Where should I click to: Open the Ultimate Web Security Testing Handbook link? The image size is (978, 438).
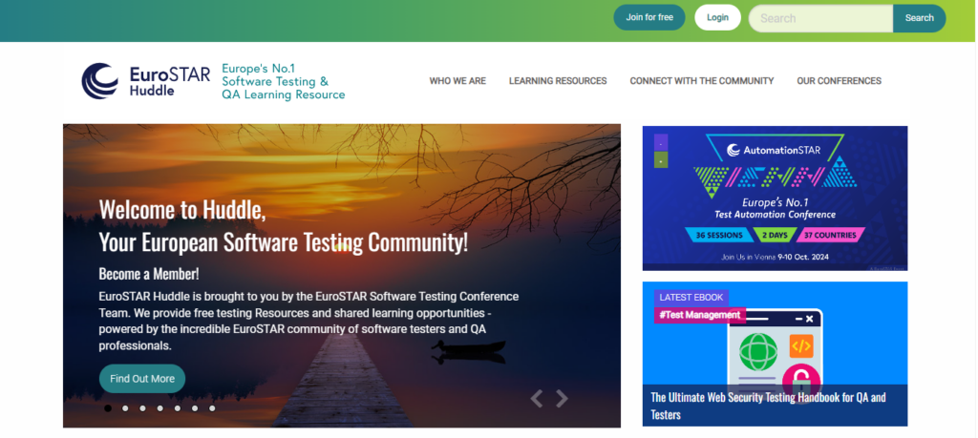coord(769,406)
